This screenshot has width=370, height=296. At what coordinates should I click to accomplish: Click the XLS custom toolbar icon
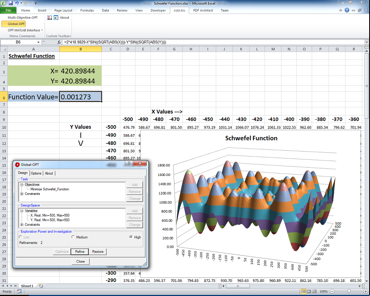(x=50, y=18)
